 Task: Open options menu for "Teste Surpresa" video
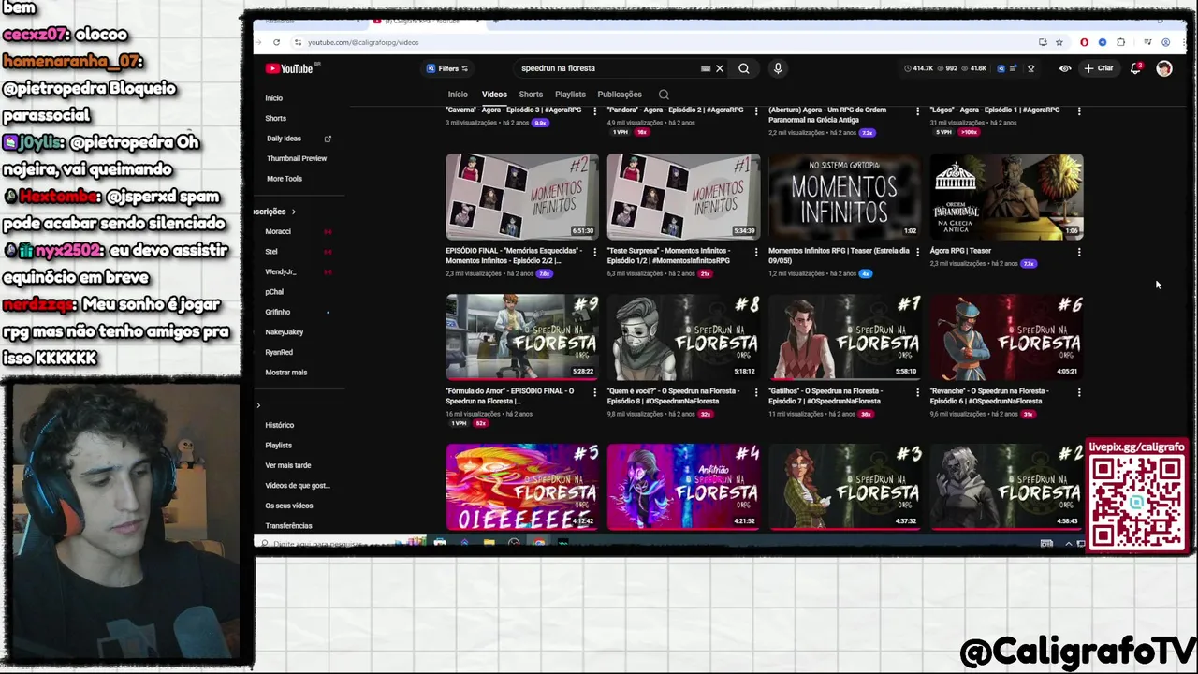click(x=755, y=252)
